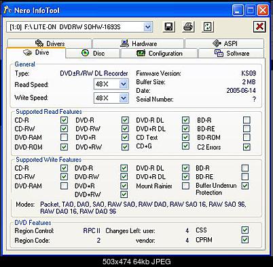Switch to the Drivers tab

pos(50,43)
